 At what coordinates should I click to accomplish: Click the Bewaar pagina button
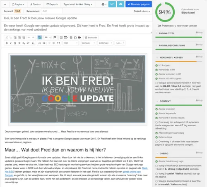139,4
